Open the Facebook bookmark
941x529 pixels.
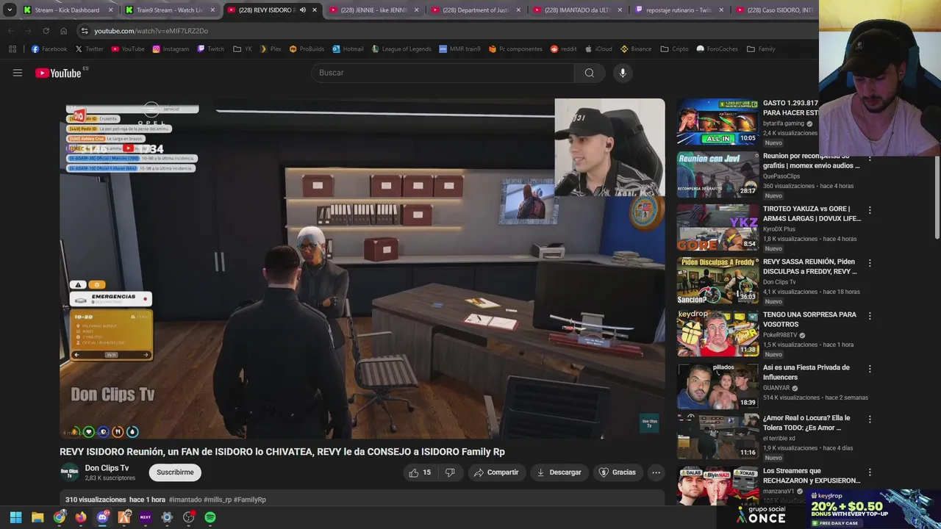point(49,49)
